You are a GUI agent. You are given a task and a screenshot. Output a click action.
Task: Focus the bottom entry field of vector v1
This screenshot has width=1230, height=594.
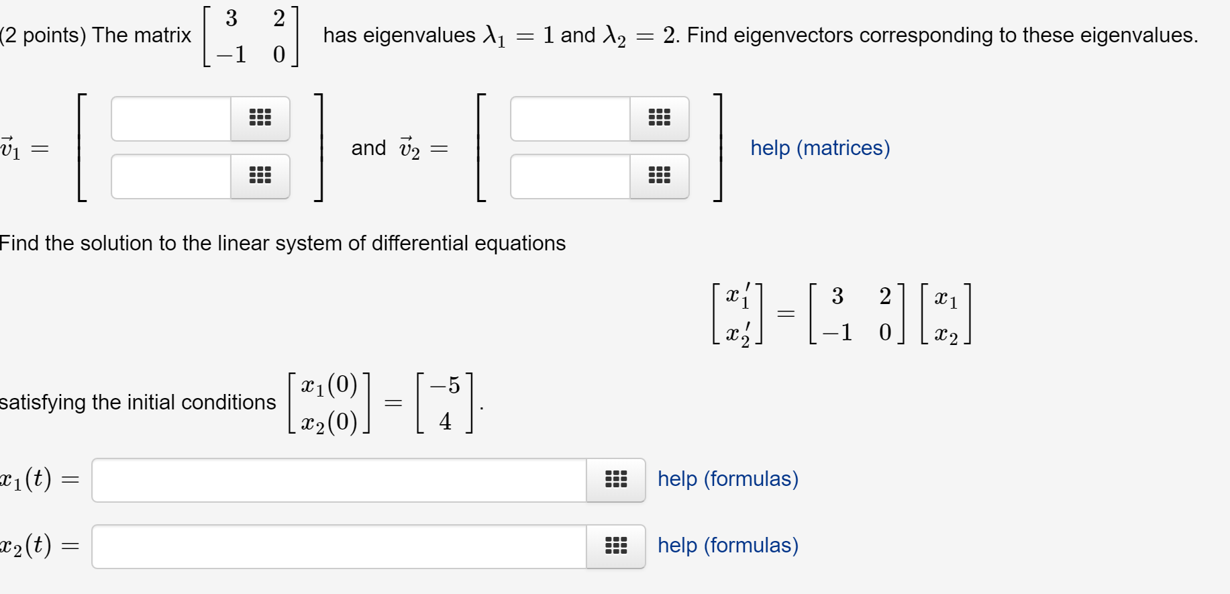tap(171, 177)
